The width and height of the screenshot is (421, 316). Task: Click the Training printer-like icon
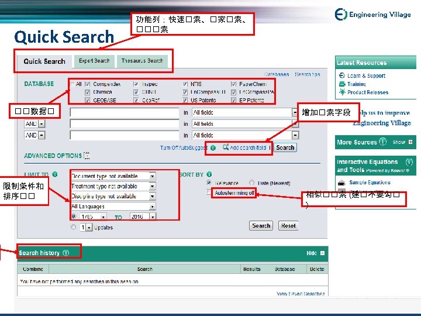click(342, 84)
